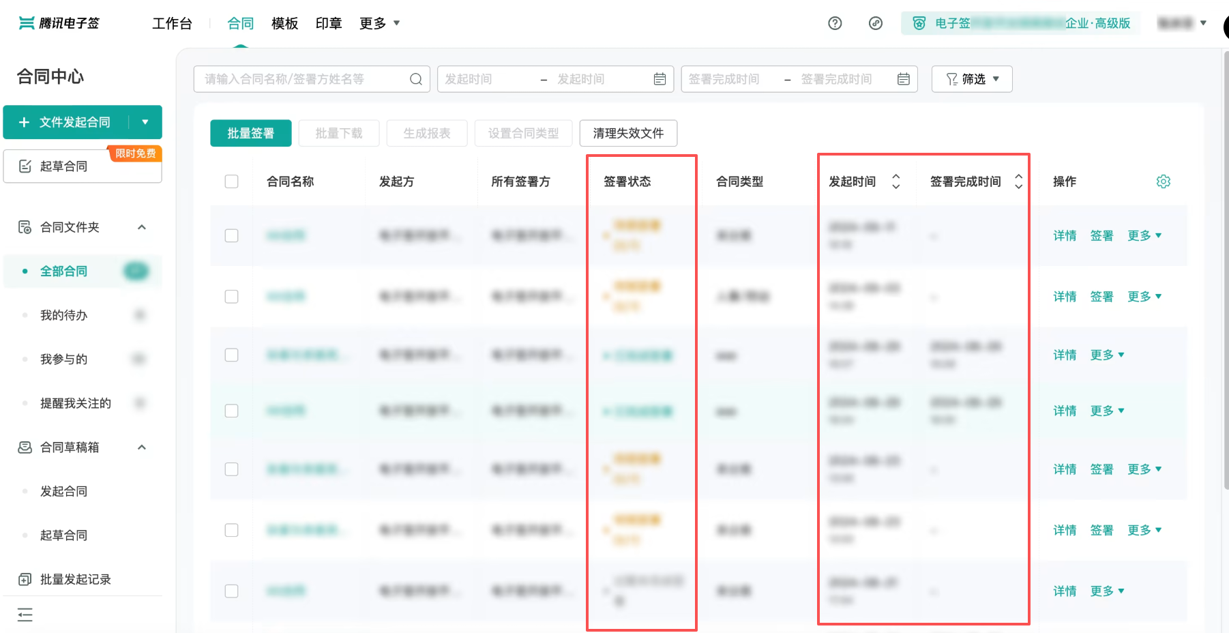Collapse the 合同文件夹 section chevron
The height and width of the screenshot is (633, 1229).
[x=142, y=227]
